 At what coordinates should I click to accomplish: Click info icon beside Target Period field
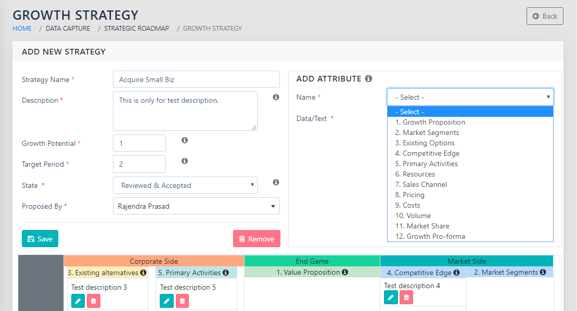point(184,161)
